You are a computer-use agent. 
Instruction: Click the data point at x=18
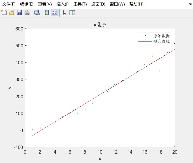coord(160,71)
